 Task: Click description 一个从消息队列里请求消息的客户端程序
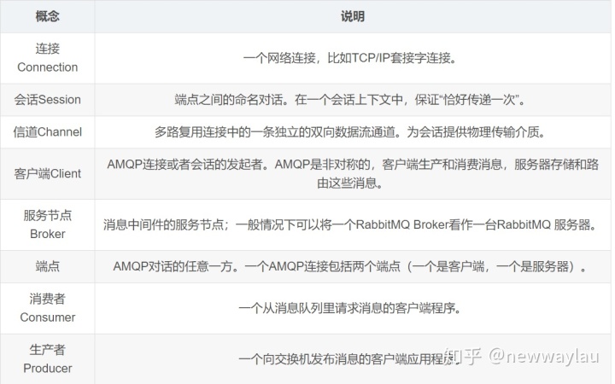click(353, 308)
